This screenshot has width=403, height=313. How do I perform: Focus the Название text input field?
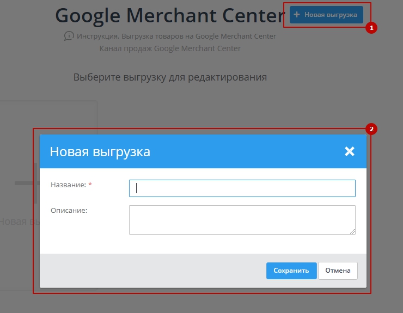242,188
